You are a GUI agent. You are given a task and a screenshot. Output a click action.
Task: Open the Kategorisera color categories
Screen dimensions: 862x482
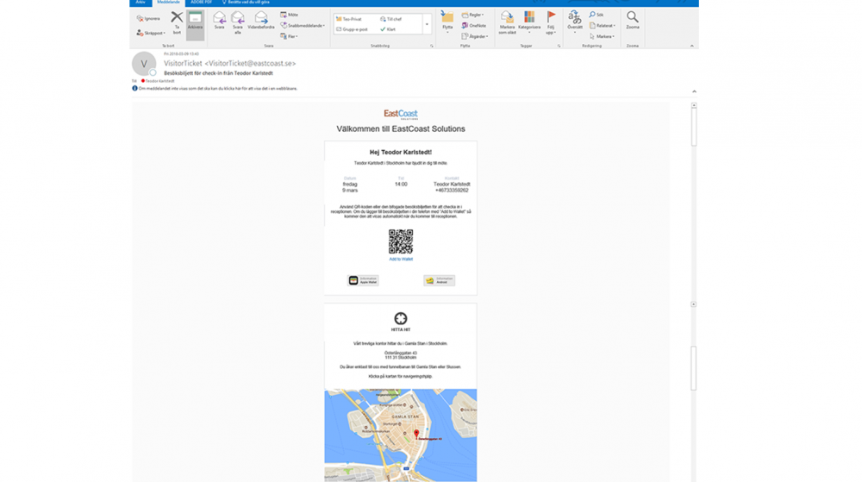[529, 22]
